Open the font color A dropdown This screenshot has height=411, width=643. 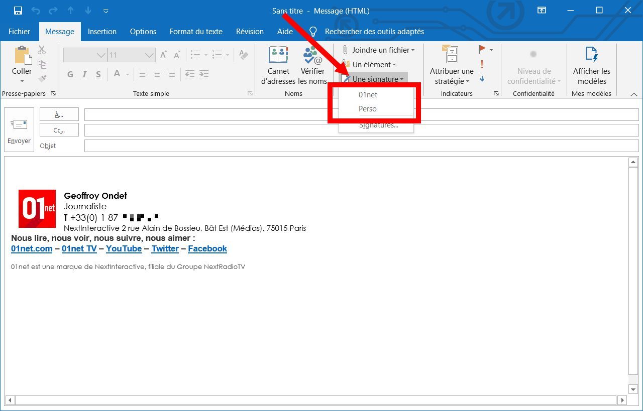(128, 74)
